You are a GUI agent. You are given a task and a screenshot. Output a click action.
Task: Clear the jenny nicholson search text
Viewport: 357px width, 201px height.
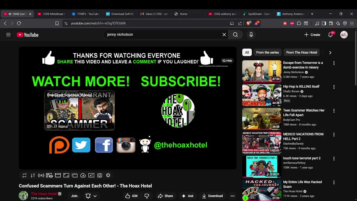(224, 35)
